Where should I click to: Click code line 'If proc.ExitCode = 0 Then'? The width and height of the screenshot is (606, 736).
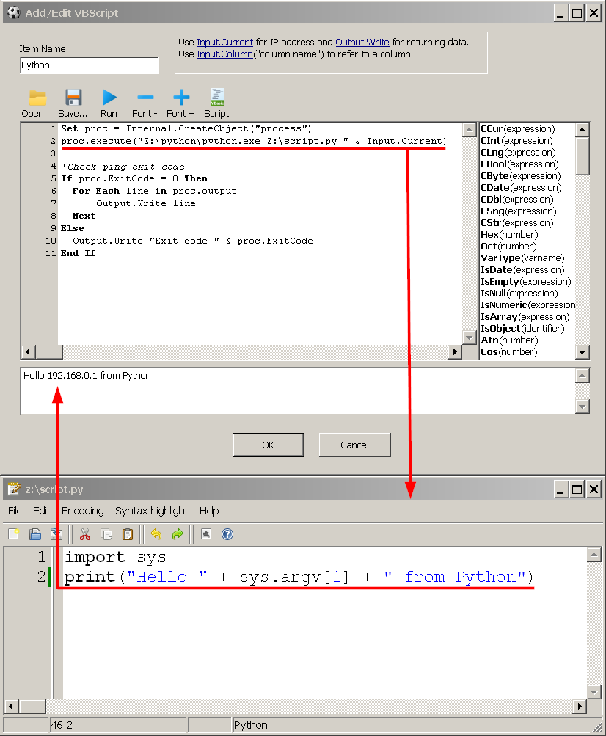(134, 178)
